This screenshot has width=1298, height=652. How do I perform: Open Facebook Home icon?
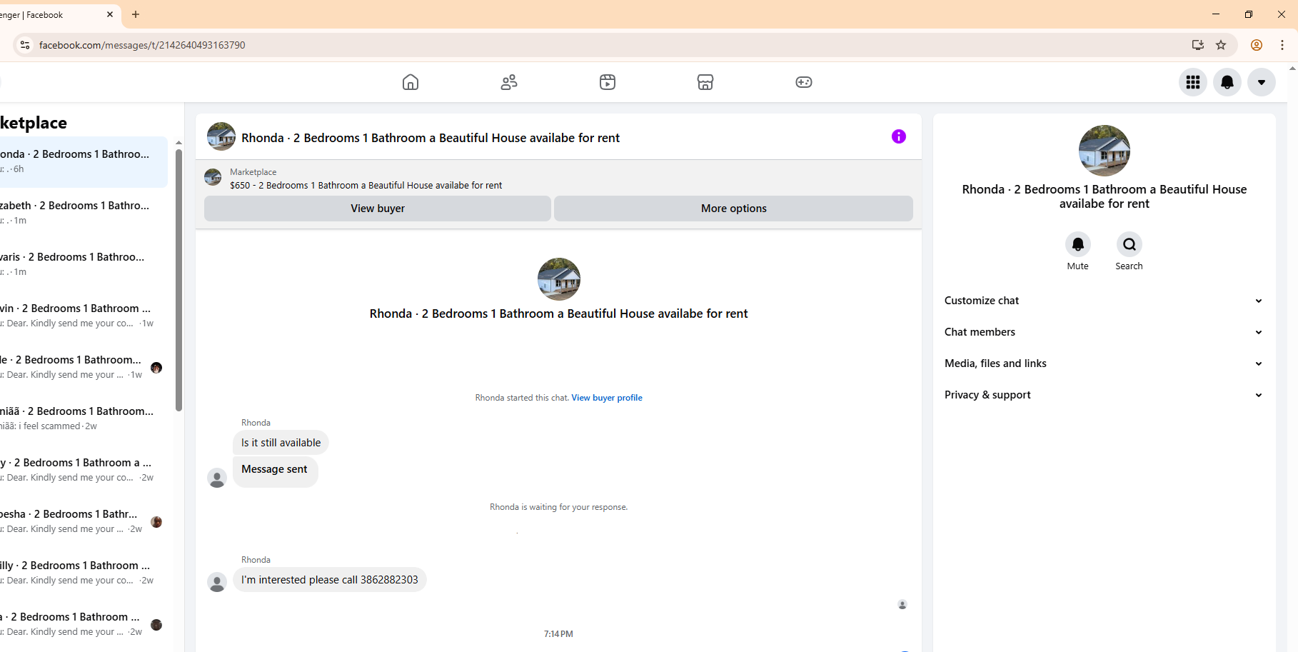411,82
